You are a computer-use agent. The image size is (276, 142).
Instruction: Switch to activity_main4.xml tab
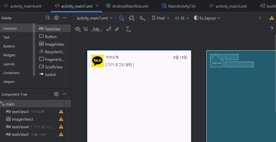[x=22, y=6]
